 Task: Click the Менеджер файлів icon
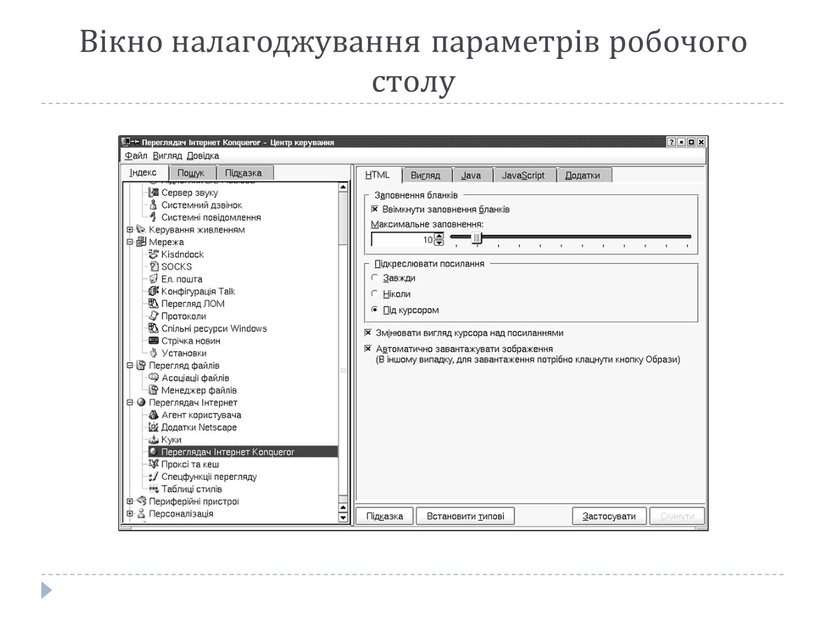(x=153, y=390)
